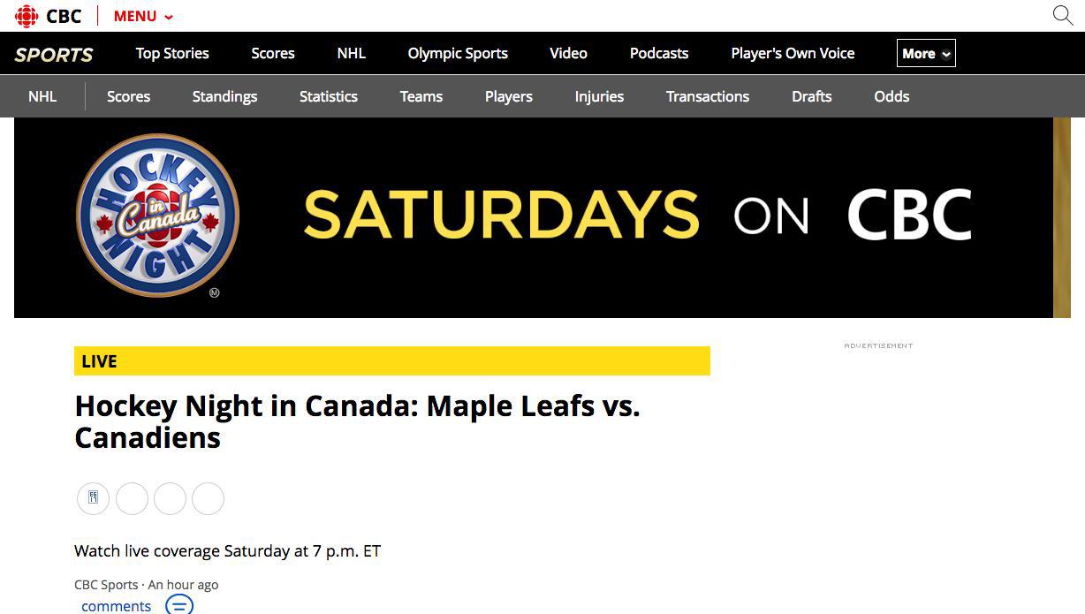Open NHL Standings tab
The height and width of the screenshot is (614, 1085).
224,96
